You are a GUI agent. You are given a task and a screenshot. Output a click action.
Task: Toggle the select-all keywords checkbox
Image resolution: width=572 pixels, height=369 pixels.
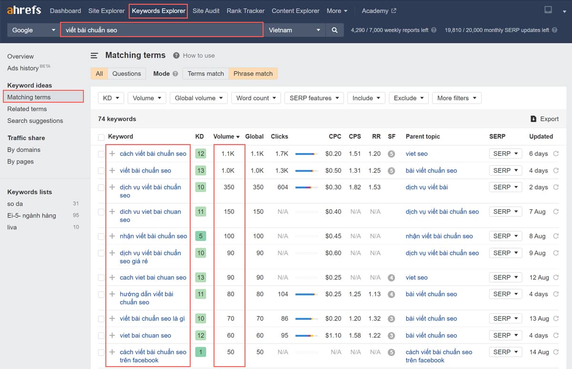[x=101, y=136]
